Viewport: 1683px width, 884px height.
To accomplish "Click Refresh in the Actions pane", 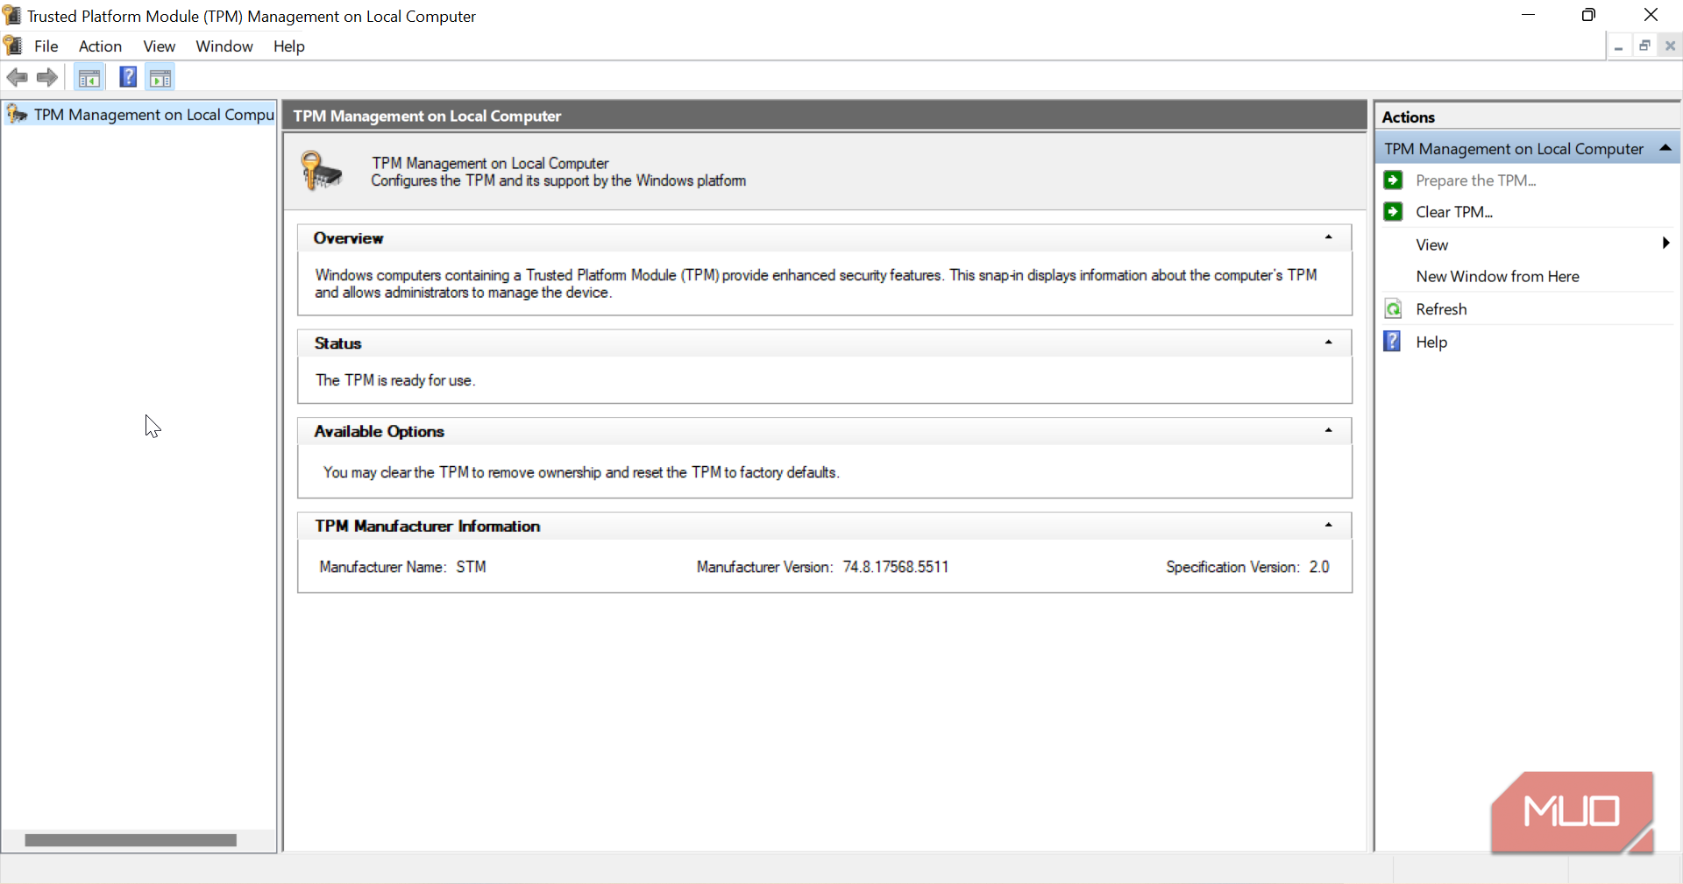I will 1441,309.
